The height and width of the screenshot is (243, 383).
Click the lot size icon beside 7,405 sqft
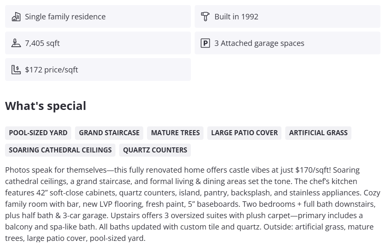pos(16,43)
